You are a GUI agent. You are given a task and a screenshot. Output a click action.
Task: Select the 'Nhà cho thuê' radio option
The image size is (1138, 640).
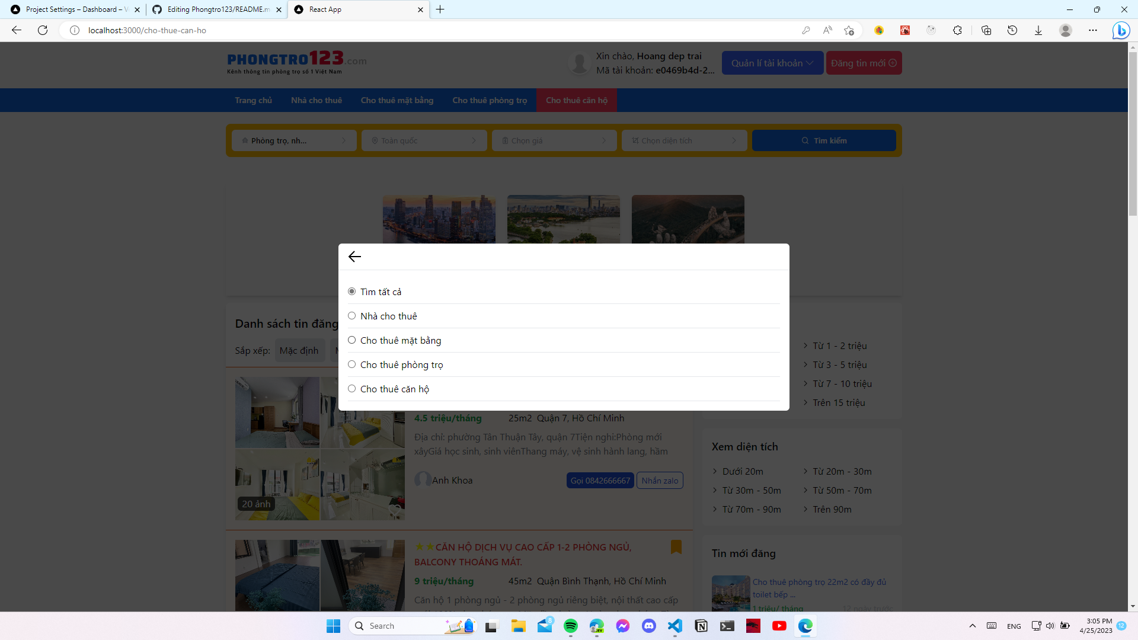click(351, 316)
